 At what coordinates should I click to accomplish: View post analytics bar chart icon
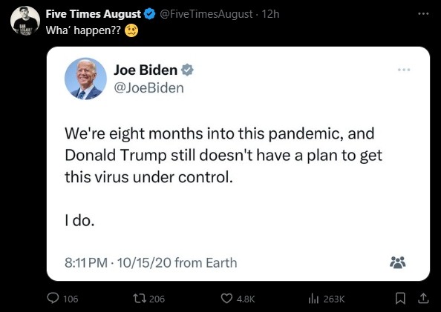point(313,298)
